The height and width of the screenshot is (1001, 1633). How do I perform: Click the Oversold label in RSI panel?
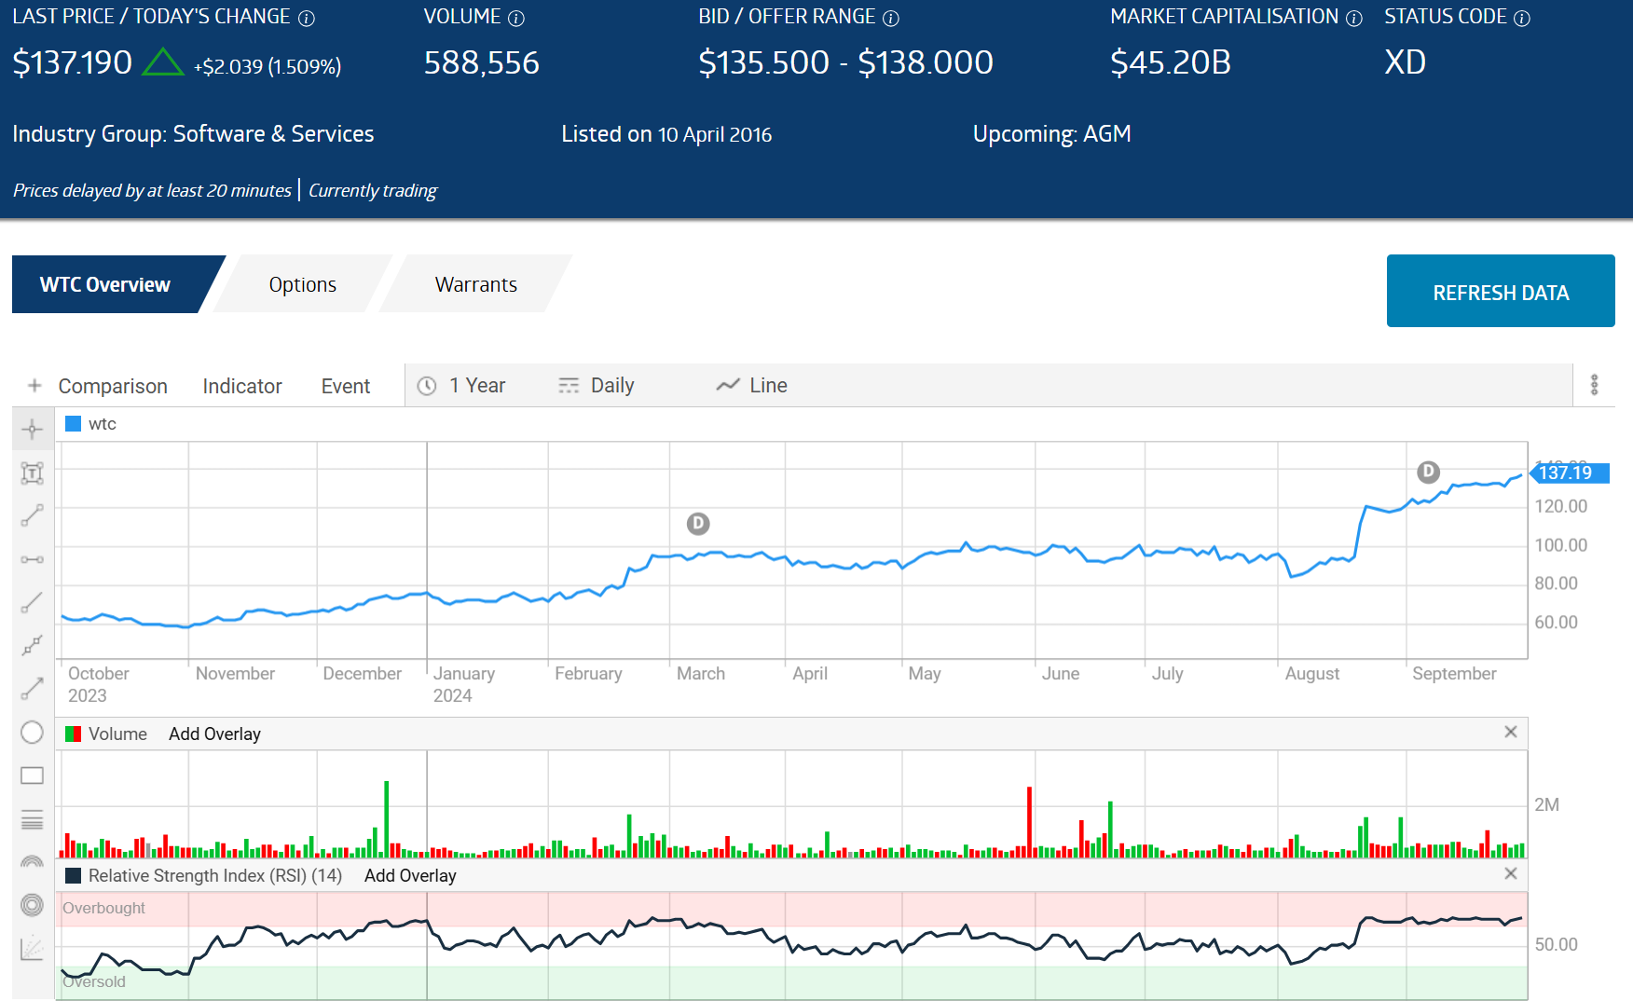point(94,981)
